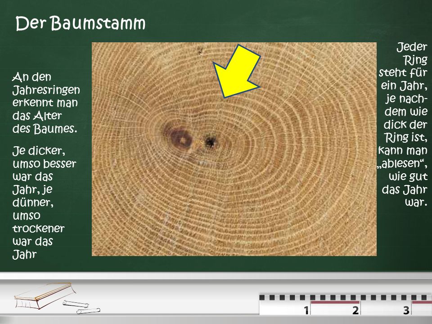432x324 pixels.
Task: Click the dark knot in the trunk photo
Action: click(181, 138)
